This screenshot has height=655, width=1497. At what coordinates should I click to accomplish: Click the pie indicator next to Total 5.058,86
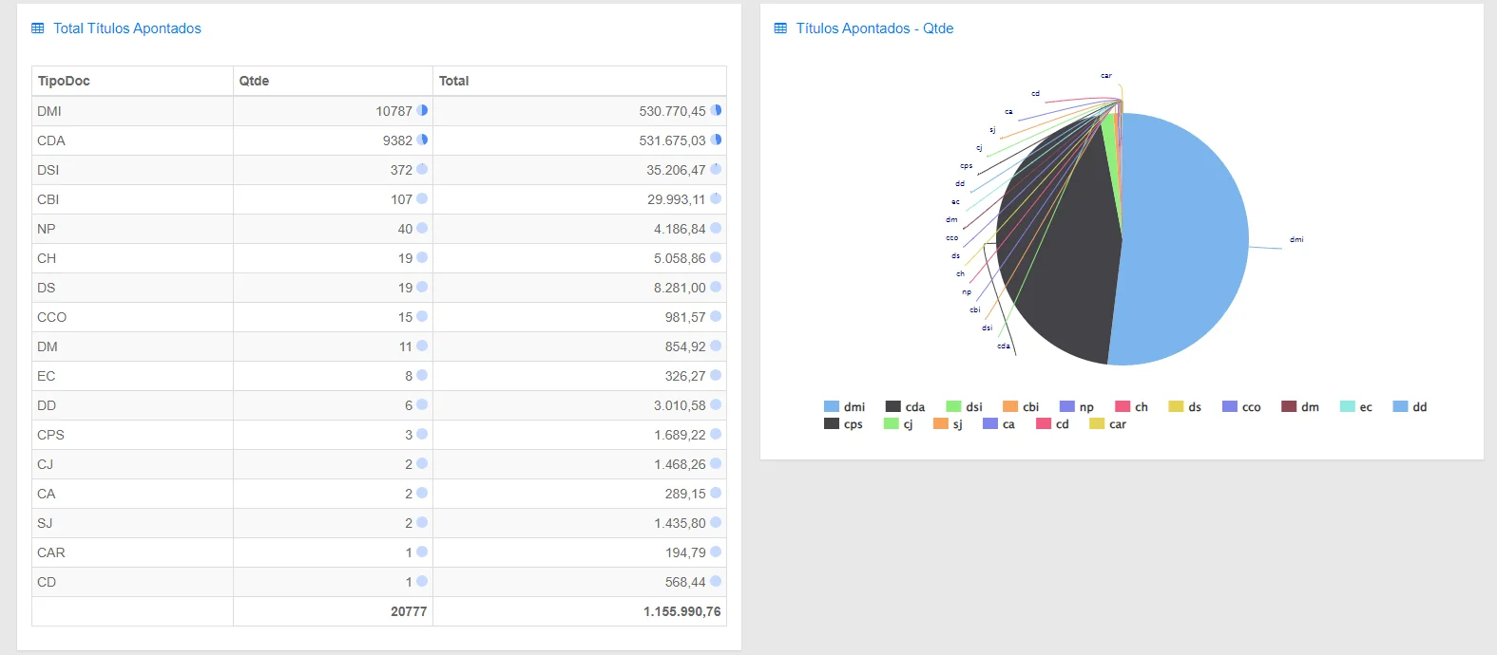(716, 257)
